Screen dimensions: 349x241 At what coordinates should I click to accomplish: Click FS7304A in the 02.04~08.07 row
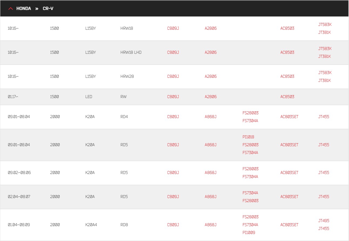(250, 193)
